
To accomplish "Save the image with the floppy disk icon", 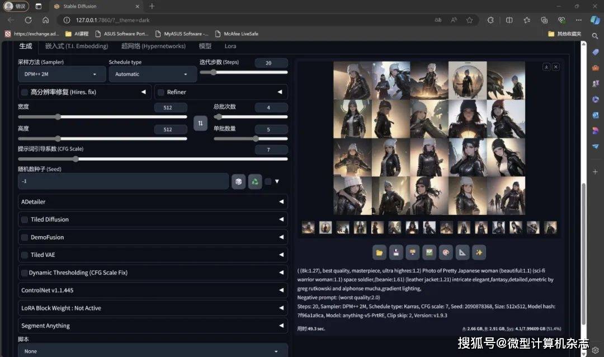I will click(396, 252).
